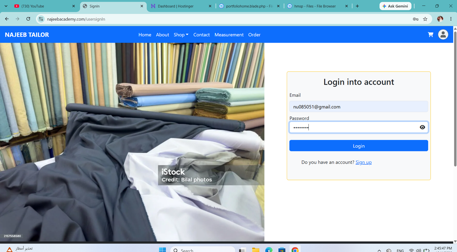Viewport: 457px width, 252px height.
Task: Switch to the Dashboard | Hostinger tab
Action: point(181,6)
